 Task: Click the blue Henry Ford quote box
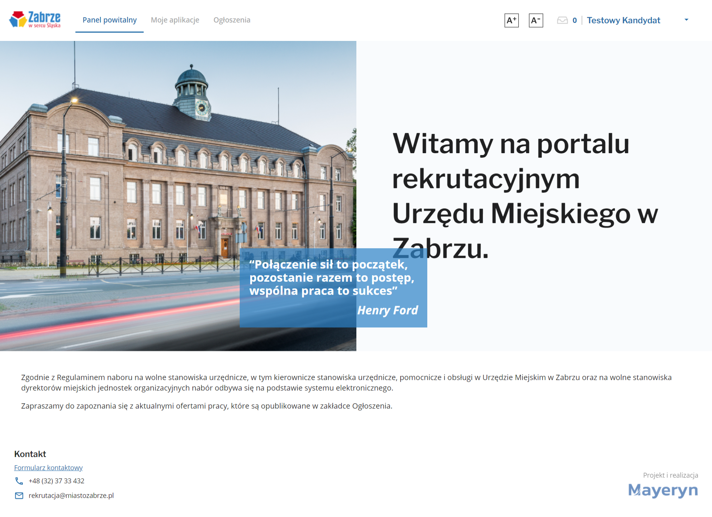tap(333, 288)
